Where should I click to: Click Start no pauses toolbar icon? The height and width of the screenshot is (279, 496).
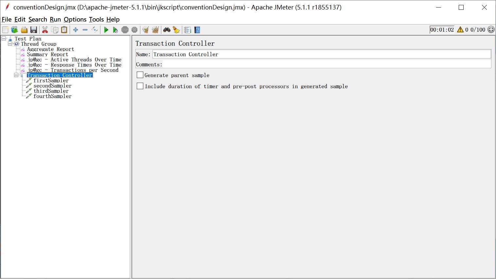pyautogui.click(x=115, y=30)
